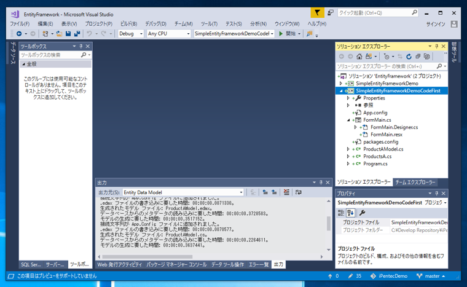This screenshot has height=287, width=467.
Task: Click the サインイン link
Action: [436, 24]
